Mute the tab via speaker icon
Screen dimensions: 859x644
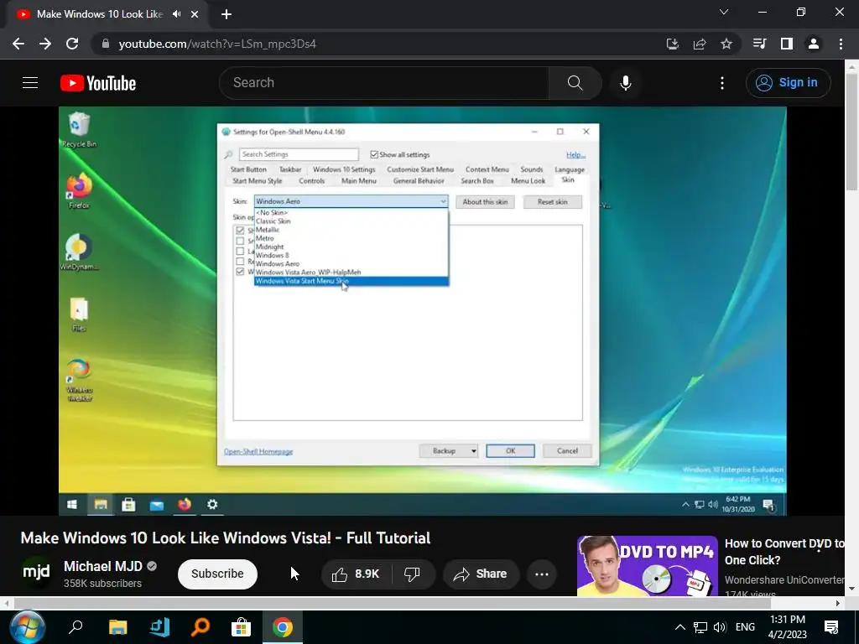176,14
